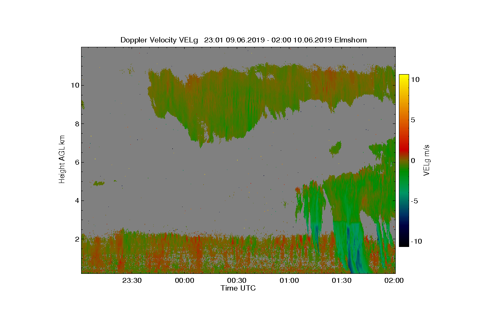The width and height of the screenshot is (489, 326).
Task: Click the '02:00' time tick label
Action: pyautogui.click(x=394, y=280)
